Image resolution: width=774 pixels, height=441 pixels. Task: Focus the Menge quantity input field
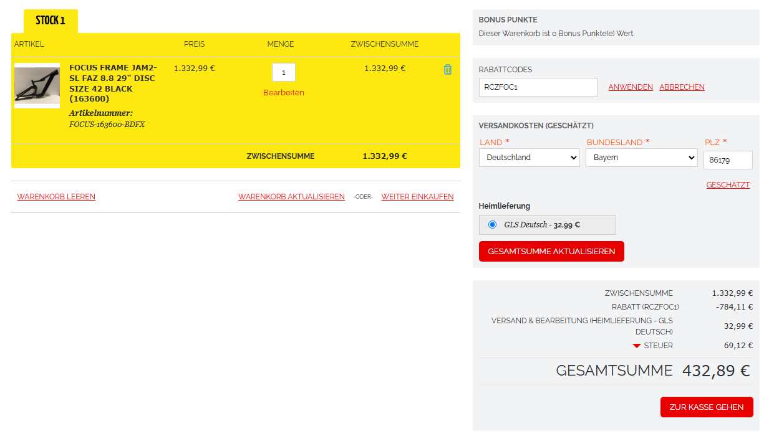pos(284,72)
